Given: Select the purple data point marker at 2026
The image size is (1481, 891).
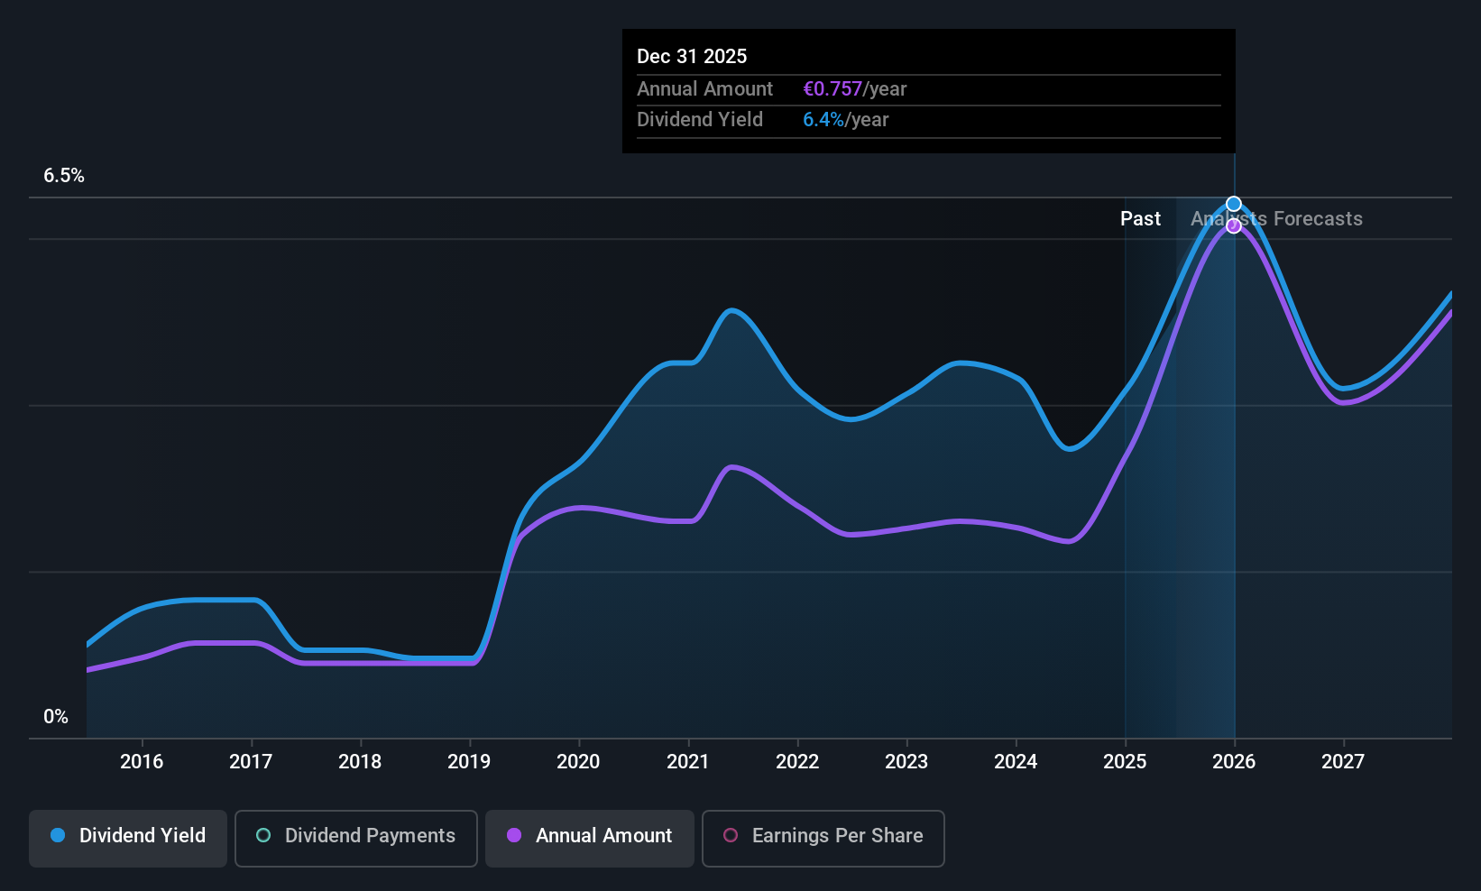Looking at the screenshot, I should tap(1234, 226).
